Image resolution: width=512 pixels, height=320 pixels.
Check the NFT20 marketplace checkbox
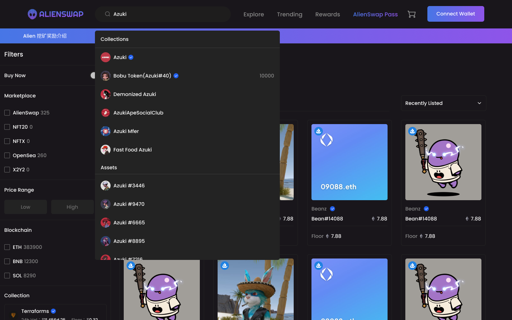click(7, 127)
